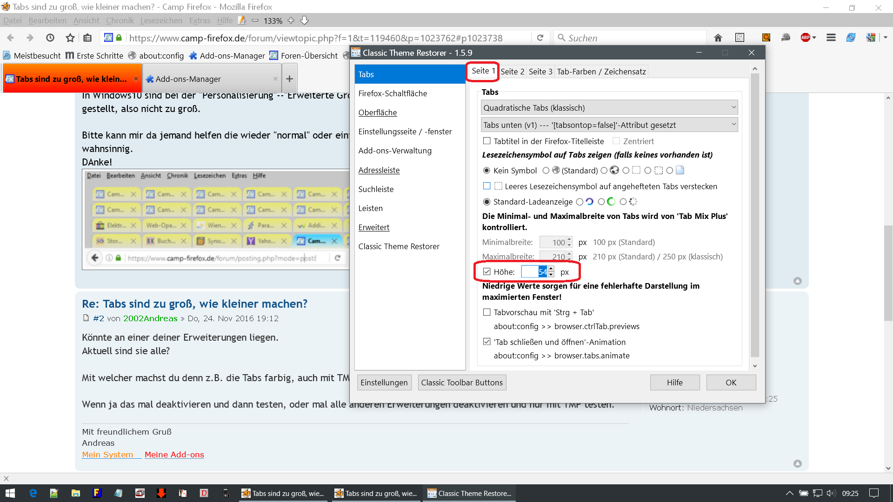893x502 pixels.
Task: Click the Home button in toolbar
Action: [x=718, y=38]
